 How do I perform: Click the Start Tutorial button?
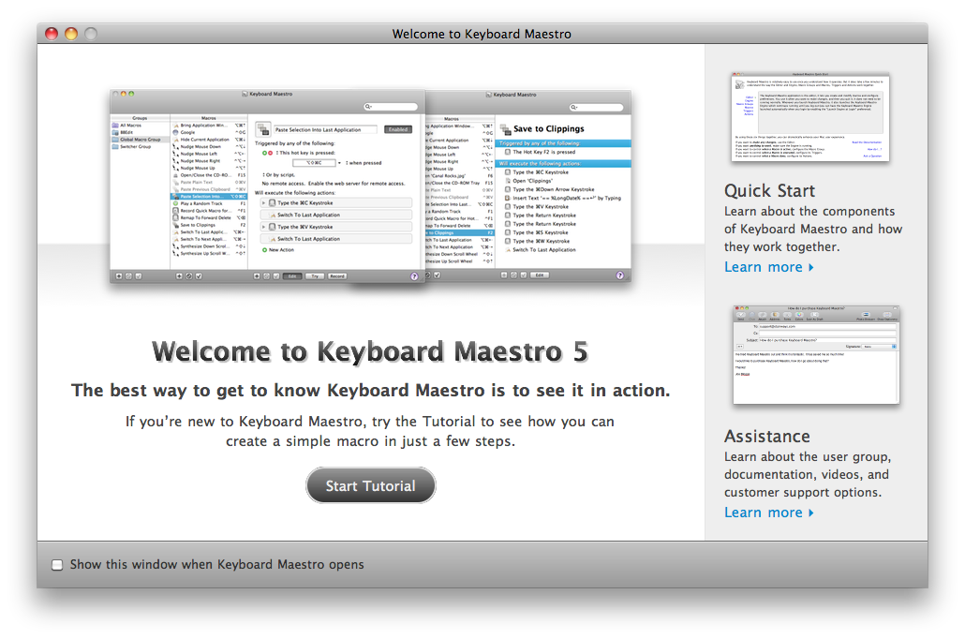(x=370, y=485)
